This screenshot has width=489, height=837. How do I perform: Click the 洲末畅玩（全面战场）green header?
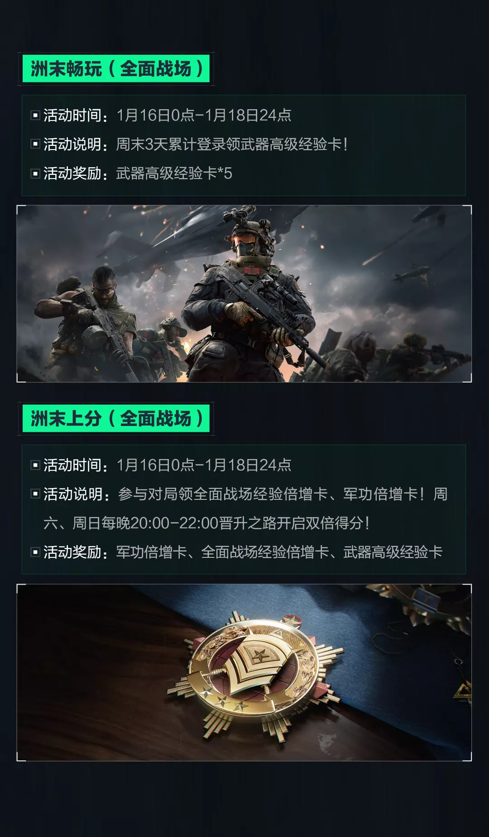click(x=116, y=69)
